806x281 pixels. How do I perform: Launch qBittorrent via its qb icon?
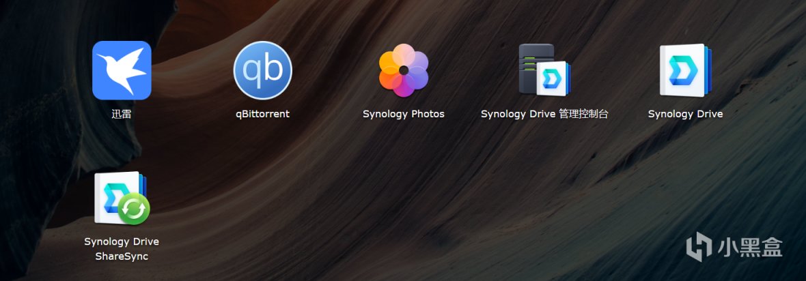tap(263, 70)
